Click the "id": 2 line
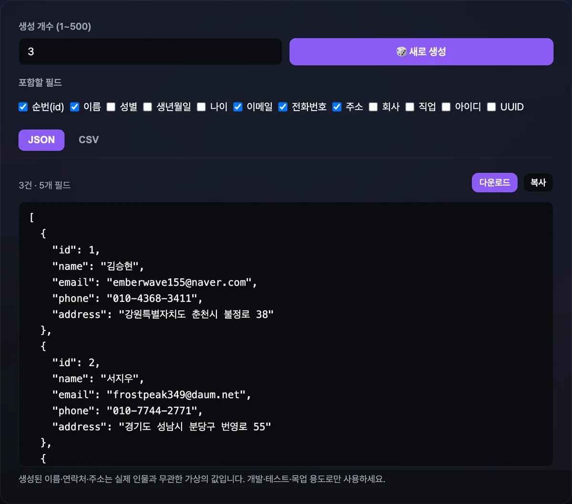The image size is (572, 504). click(x=76, y=362)
